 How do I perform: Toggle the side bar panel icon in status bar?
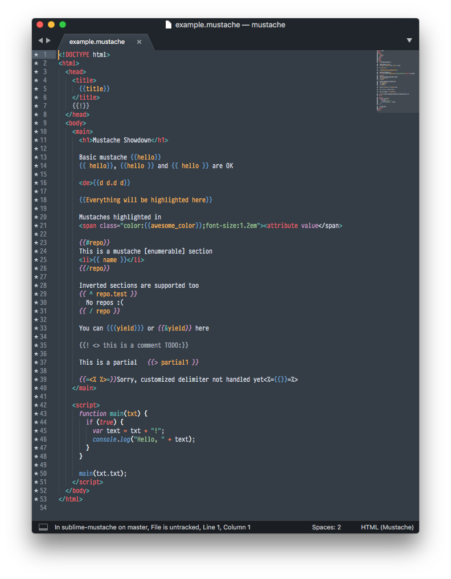(43, 527)
